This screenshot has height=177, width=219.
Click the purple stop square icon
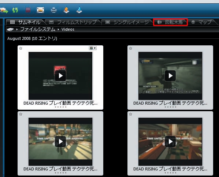[x=28, y=10]
